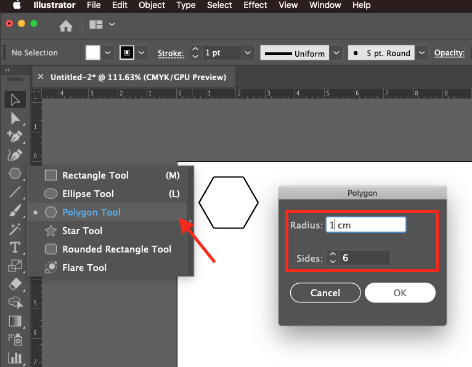Expand the collapsed toolbar double arrows
The height and width of the screenshot is (367, 472).
7,70
